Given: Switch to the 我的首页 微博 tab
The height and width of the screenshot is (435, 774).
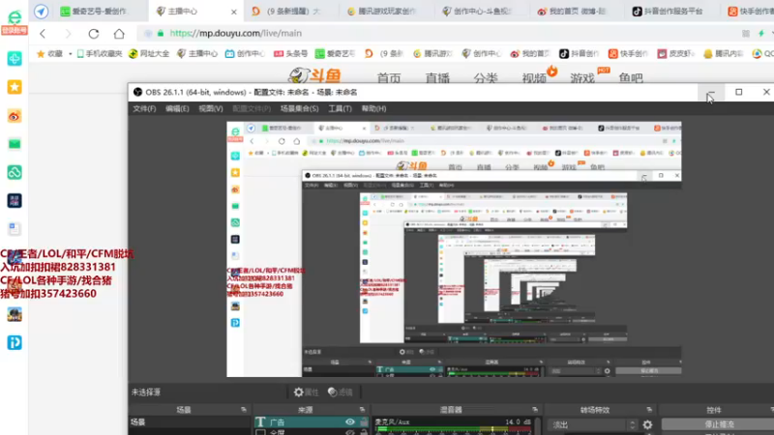Looking at the screenshot, I should coord(577,11).
